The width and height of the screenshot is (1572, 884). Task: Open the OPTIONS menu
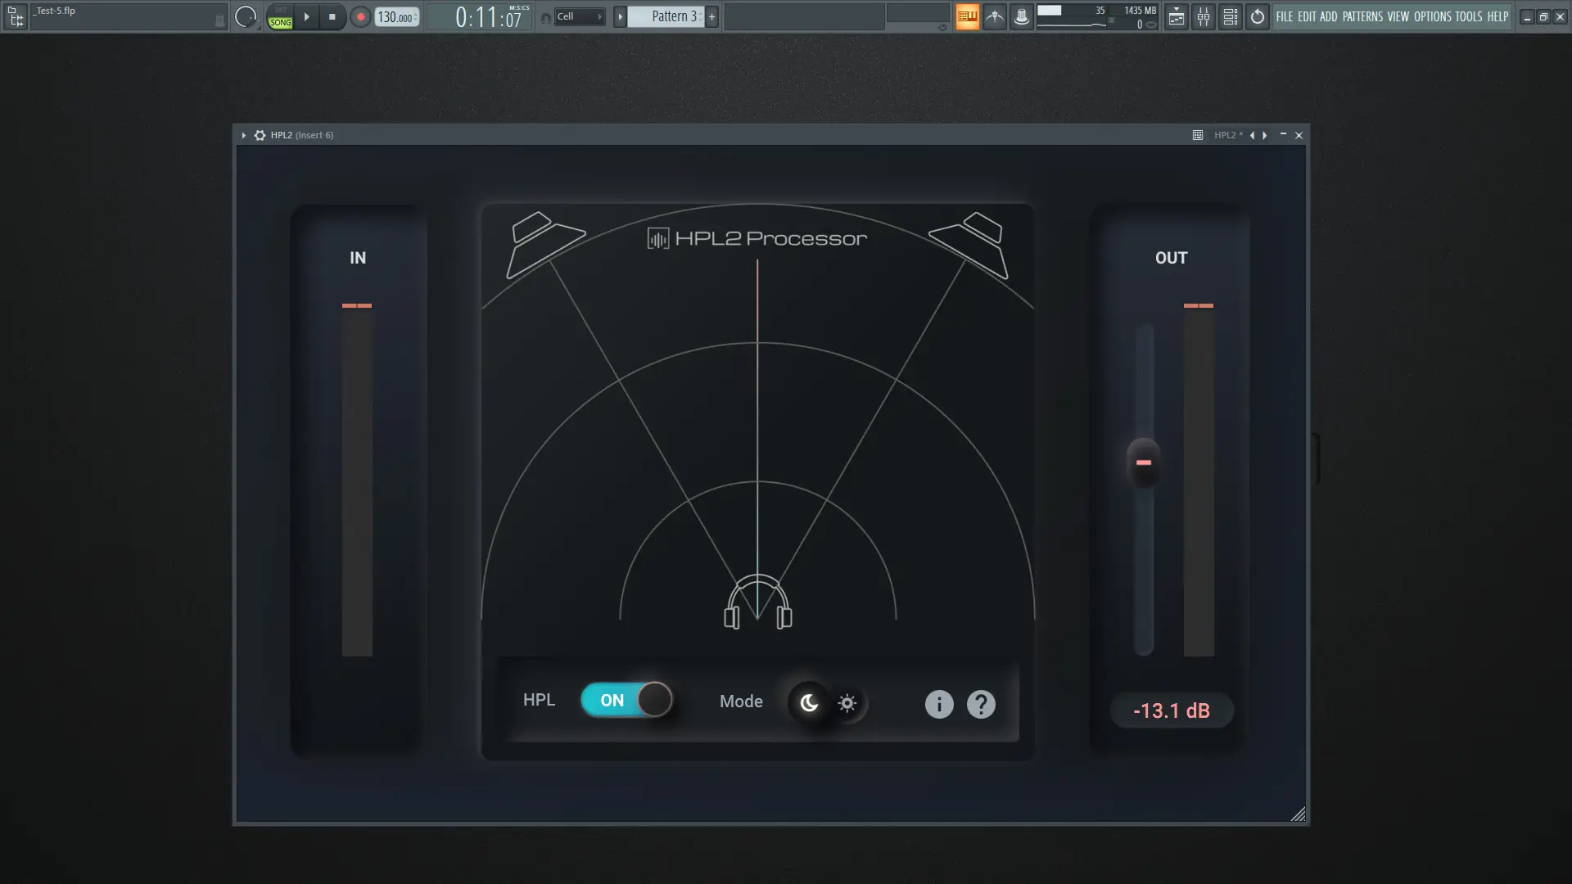[1432, 16]
